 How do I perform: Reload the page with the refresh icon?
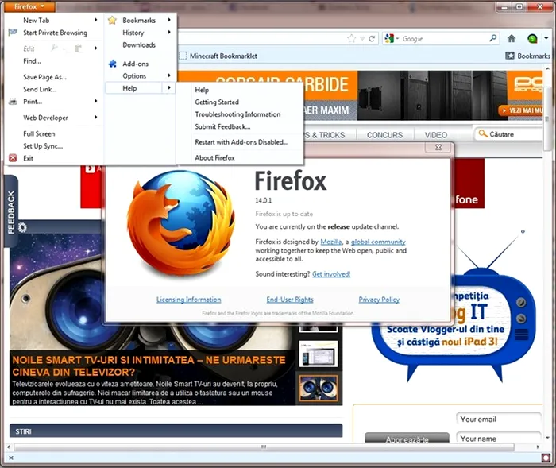(x=372, y=38)
